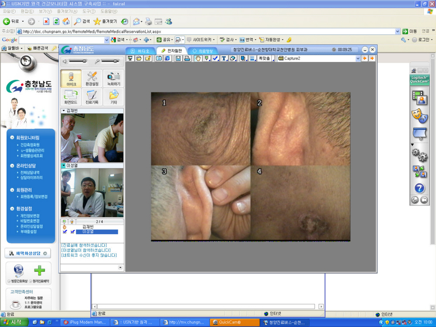Toggle second checkbox beside 이성열
This screenshot has width=436, height=327.
(x=72, y=232)
